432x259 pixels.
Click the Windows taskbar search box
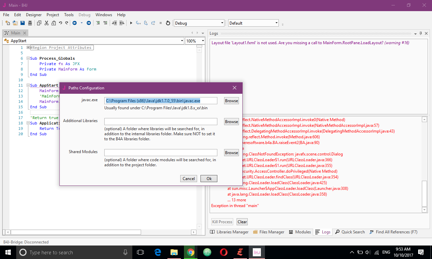74,252
